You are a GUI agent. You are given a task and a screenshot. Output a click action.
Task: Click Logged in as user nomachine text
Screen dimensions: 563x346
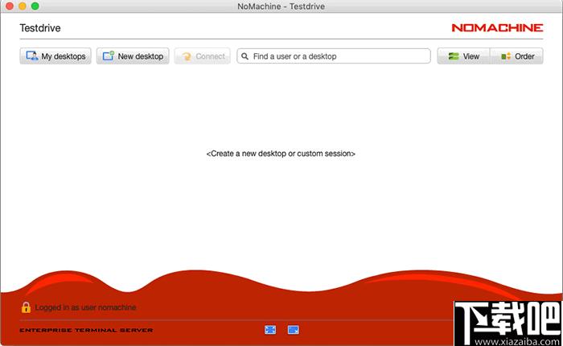click(x=85, y=307)
